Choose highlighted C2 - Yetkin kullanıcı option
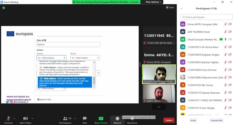233x125 pixels. [65, 82]
